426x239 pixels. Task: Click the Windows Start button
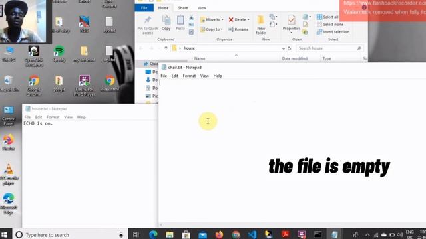4,234
